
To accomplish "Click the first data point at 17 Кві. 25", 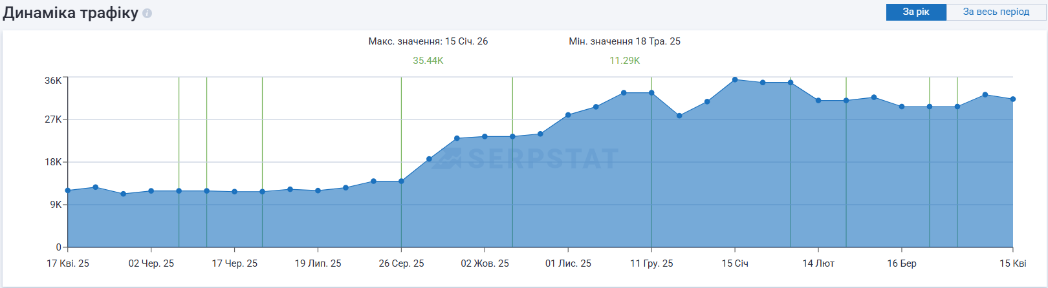I will pos(68,190).
